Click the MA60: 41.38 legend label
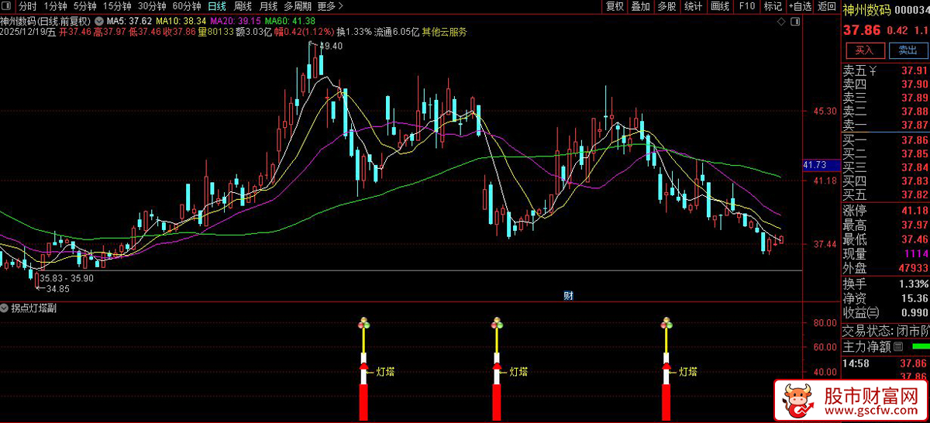 289,20
